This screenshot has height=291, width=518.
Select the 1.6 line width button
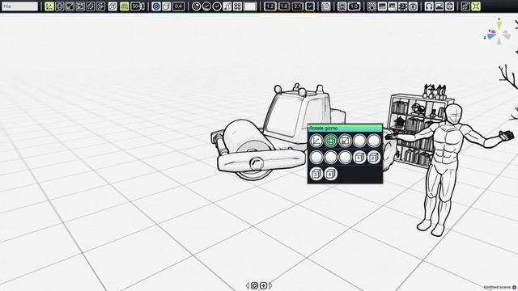tap(284, 6)
